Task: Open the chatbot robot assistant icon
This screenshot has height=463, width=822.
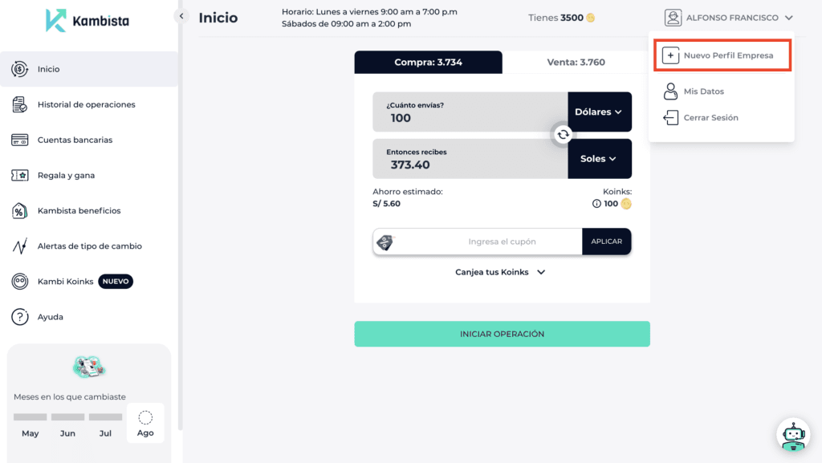Action: 793,435
